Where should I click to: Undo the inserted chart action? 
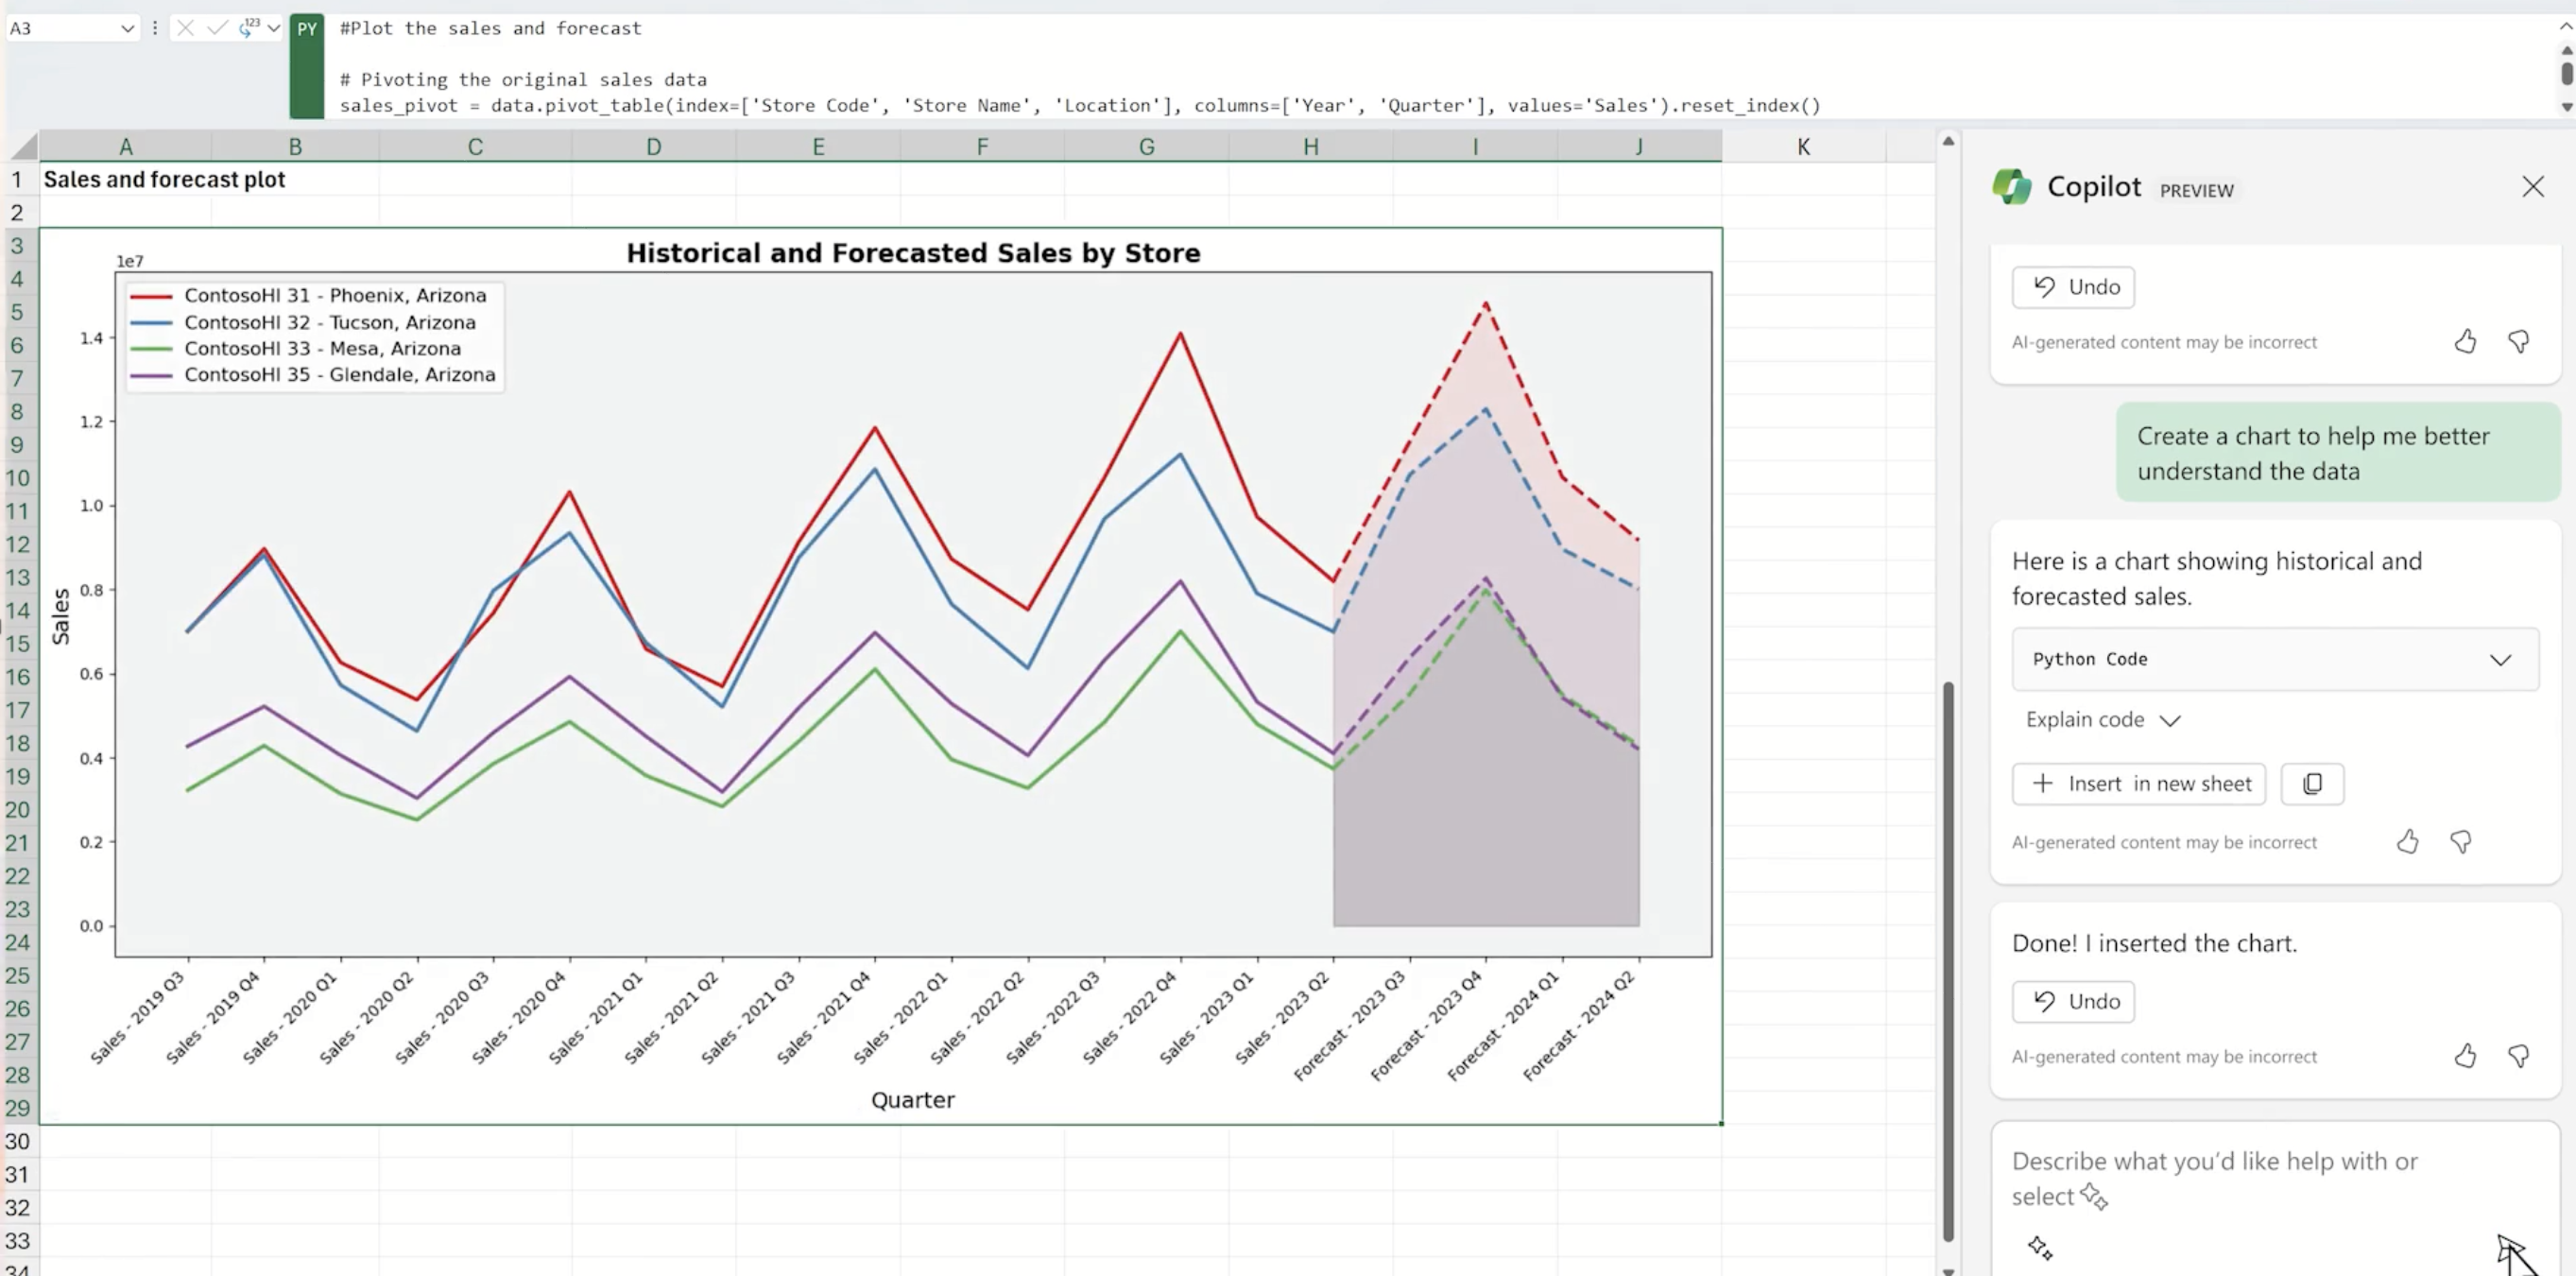2073,1001
